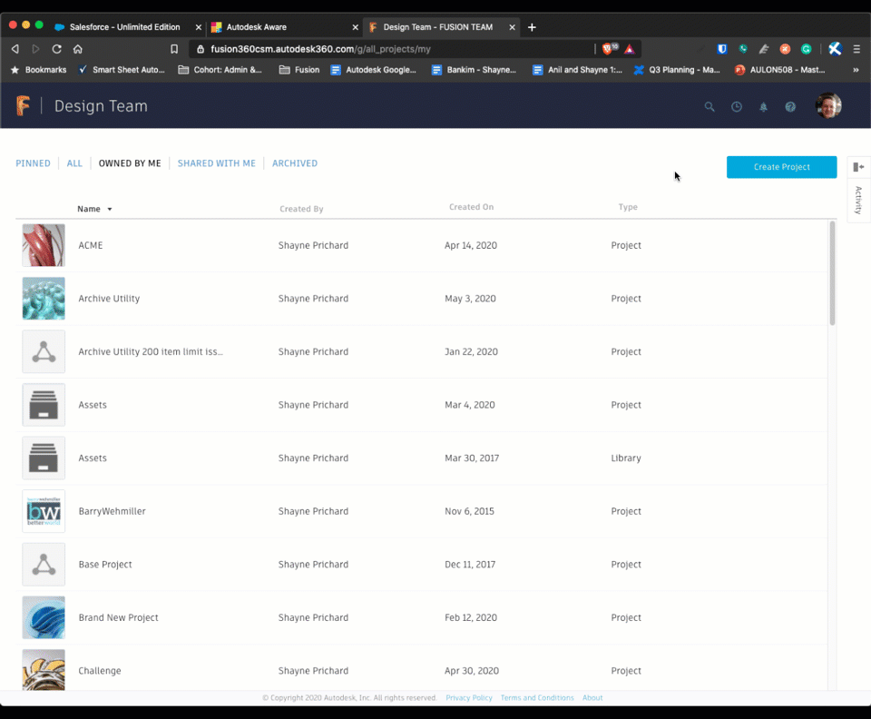Sort by the Created On column header

click(x=471, y=207)
